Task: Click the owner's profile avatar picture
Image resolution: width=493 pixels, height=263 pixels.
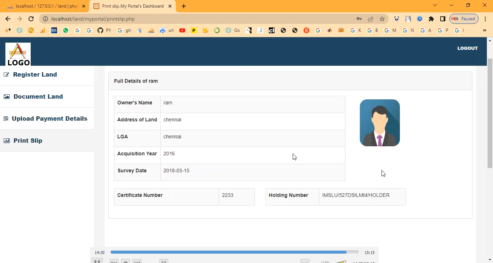Action: click(380, 123)
